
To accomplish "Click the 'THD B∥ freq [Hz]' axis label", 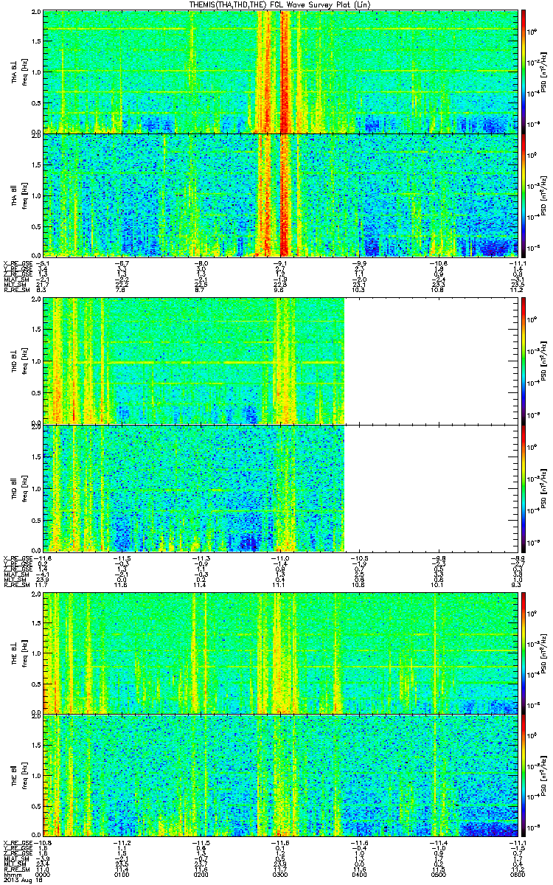I will click(18, 487).
